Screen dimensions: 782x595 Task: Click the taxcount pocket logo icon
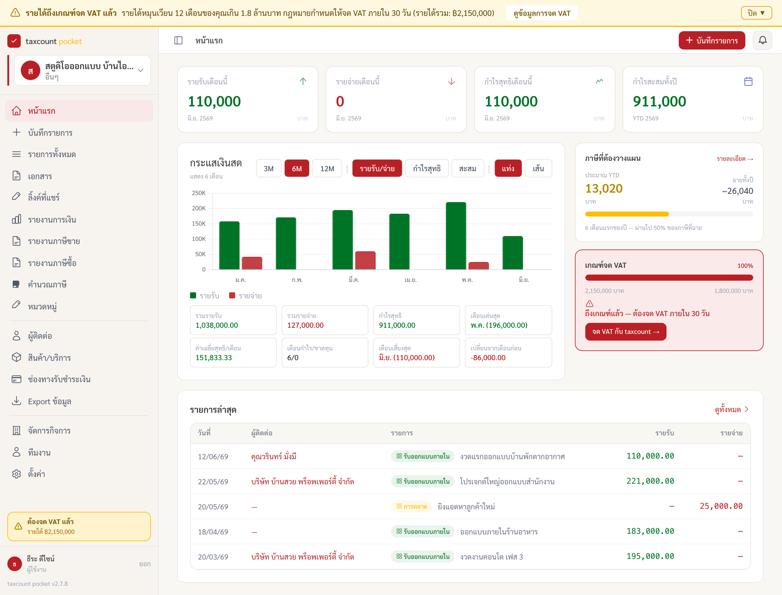click(14, 41)
